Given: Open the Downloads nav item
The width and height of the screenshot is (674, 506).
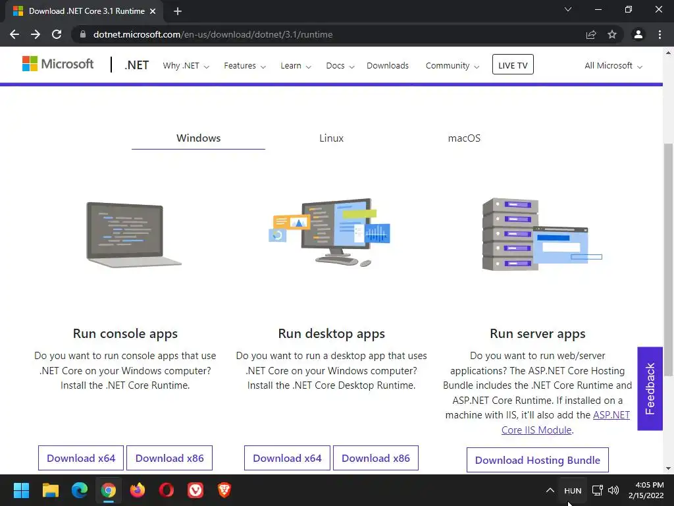Looking at the screenshot, I should 388,66.
